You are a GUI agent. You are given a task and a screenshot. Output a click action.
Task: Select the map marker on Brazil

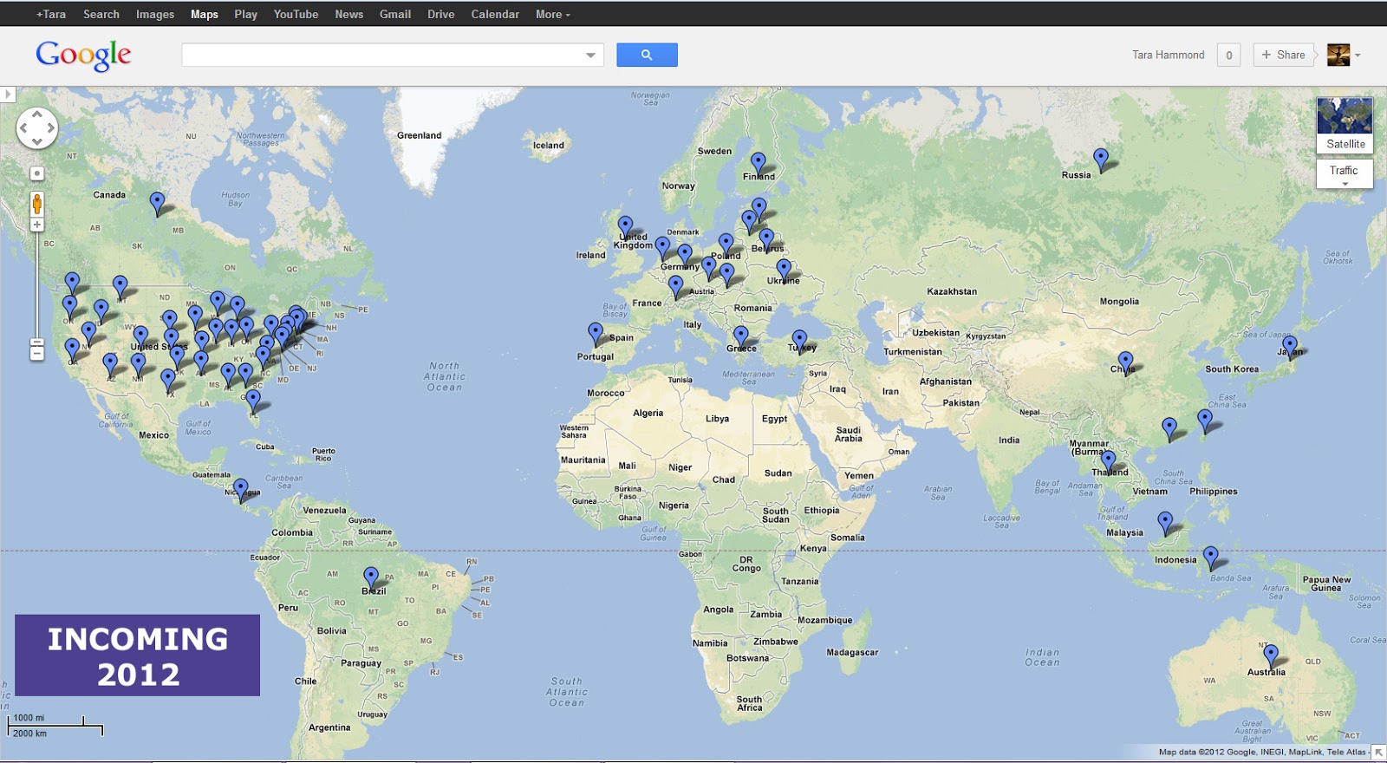pos(371,579)
